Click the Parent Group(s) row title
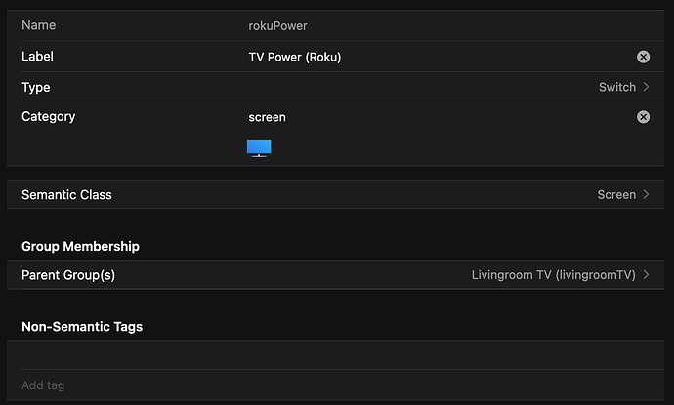The width and height of the screenshot is (674, 405). point(68,275)
